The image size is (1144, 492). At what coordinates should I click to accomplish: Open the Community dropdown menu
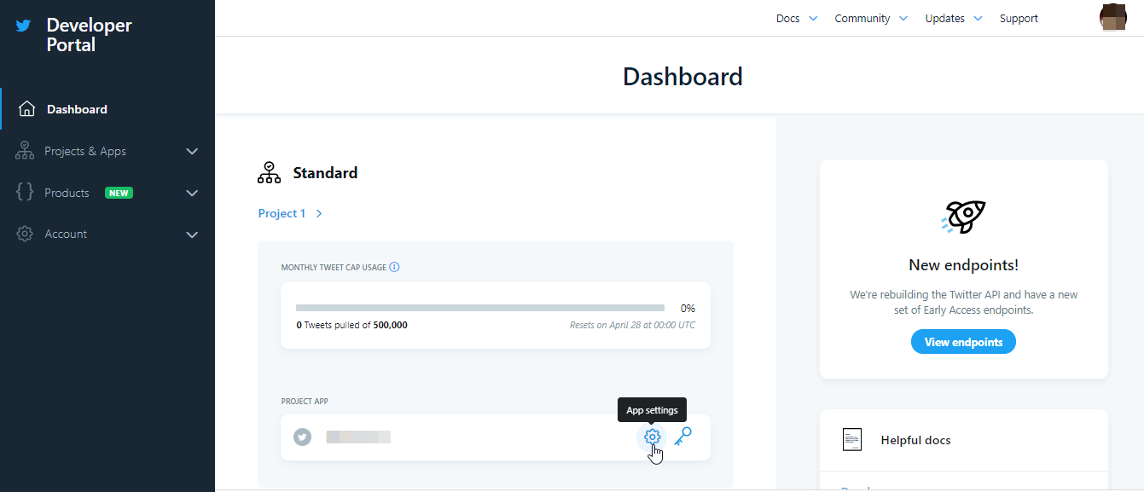(x=871, y=18)
